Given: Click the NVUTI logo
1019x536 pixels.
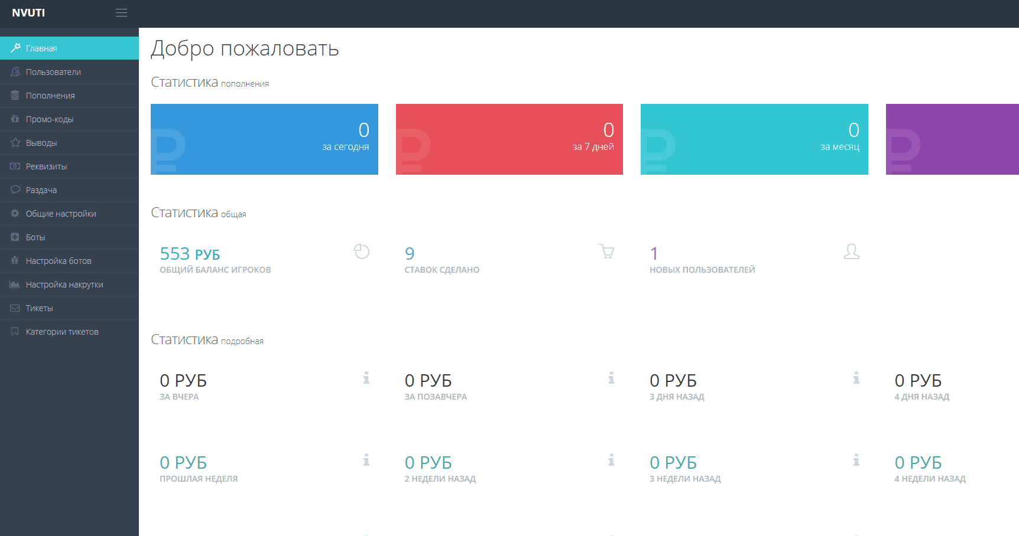Looking at the screenshot, I should coord(28,13).
